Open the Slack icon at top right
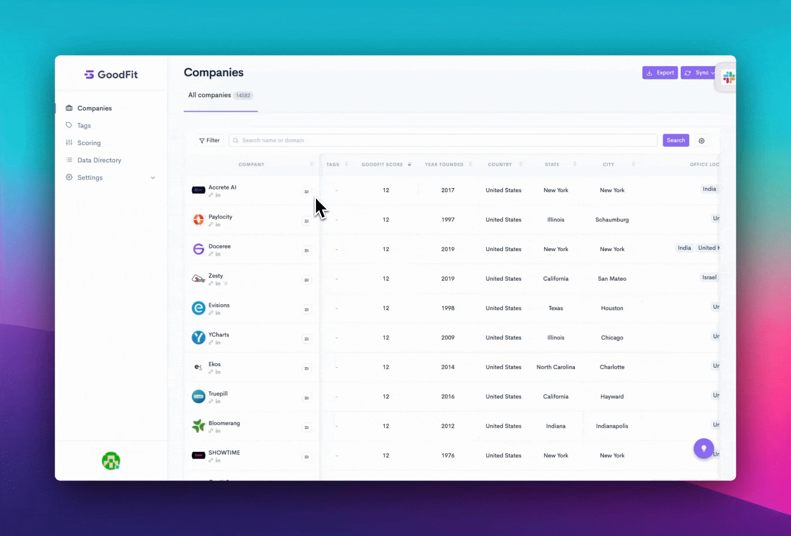Viewport: 791px width, 536px height. pyautogui.click(x=728, y=77)
